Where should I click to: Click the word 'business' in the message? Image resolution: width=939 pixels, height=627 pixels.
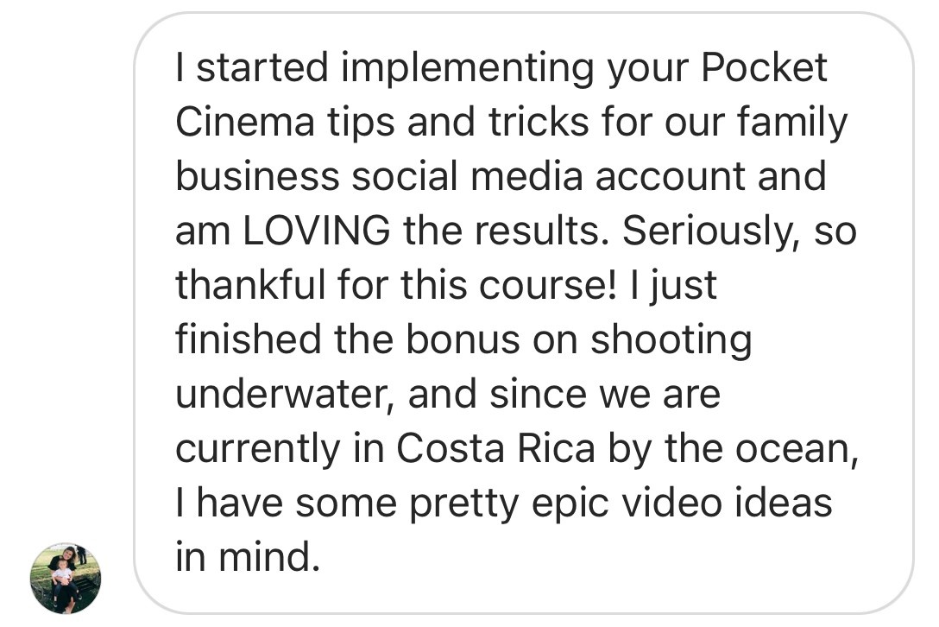(257, 176)
